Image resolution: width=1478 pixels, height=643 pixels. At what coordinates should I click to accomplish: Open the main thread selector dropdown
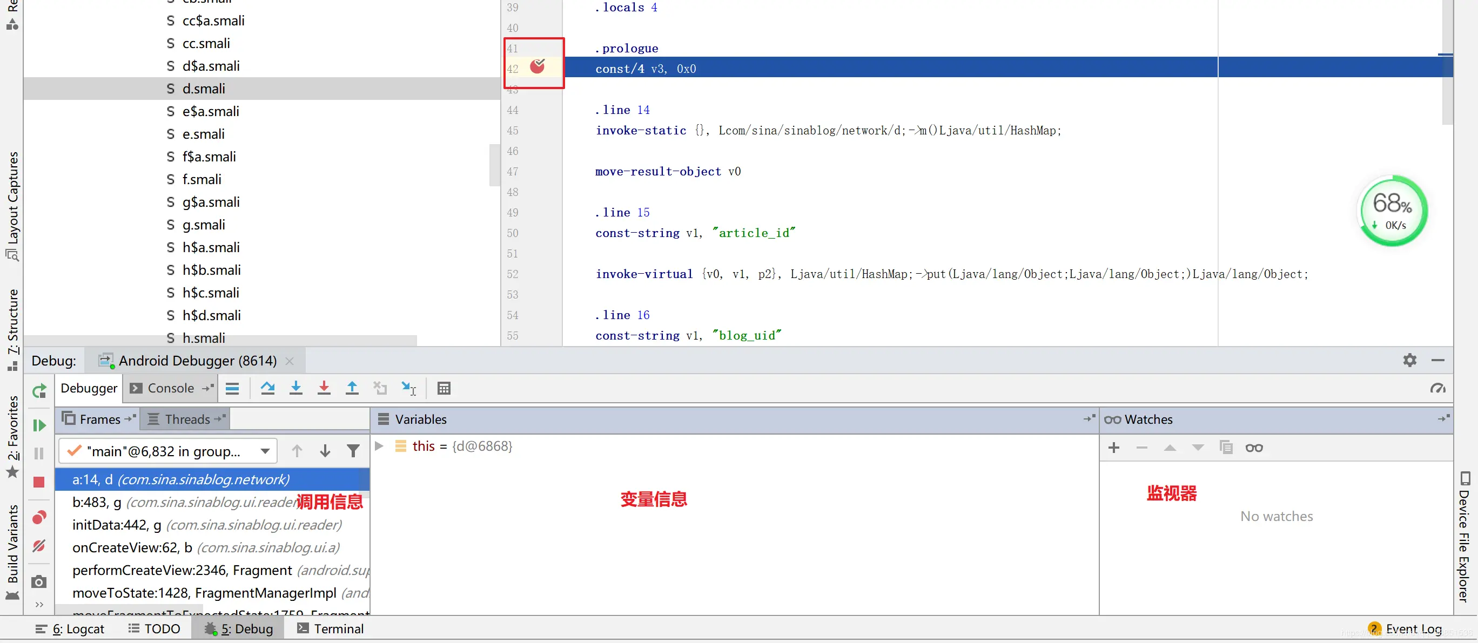point(265,451)
